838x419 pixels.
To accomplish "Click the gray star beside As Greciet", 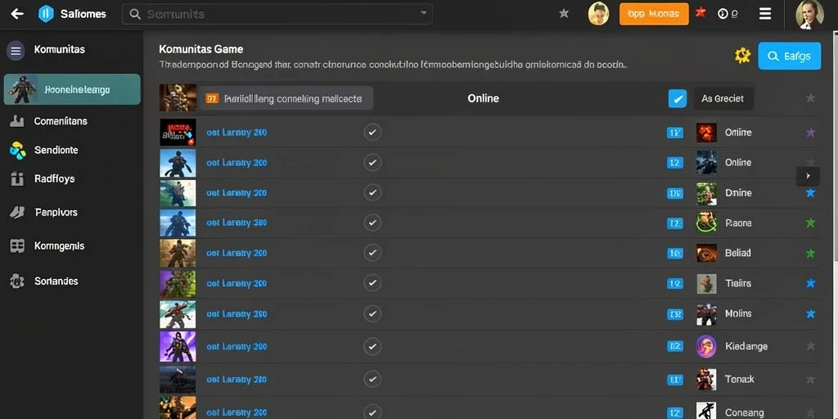I will tap(811, 98).
